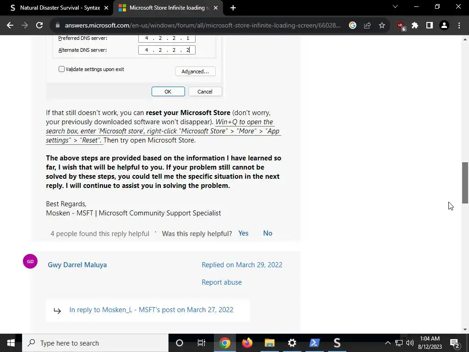
Task: Open the Syntax S app on taskbar
Action: pyautogui.click(x=337, y=343)
